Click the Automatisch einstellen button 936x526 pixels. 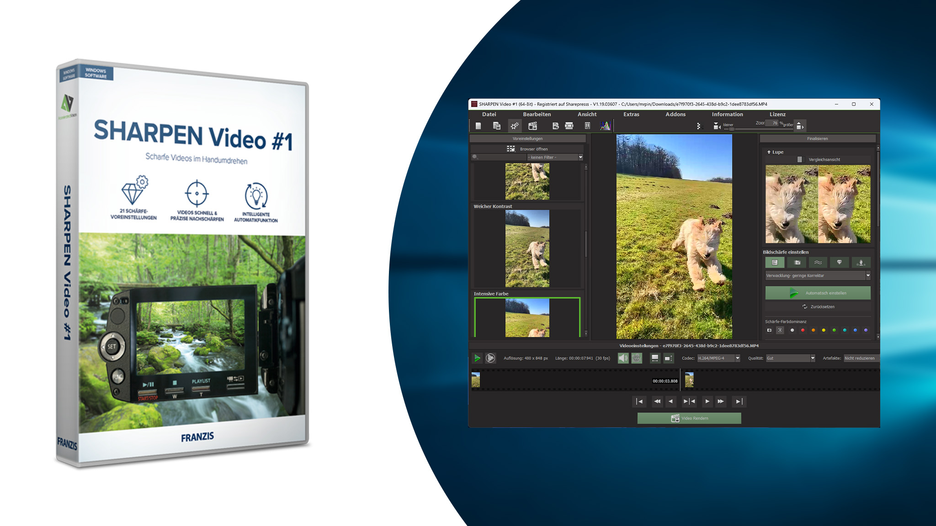pos(818,293)
